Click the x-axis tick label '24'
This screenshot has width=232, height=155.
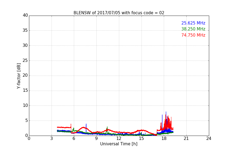209,139
